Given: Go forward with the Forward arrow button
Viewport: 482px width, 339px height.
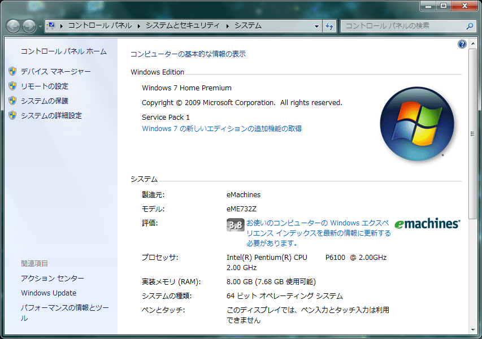Looking at the screenshot, I should 29,26.
